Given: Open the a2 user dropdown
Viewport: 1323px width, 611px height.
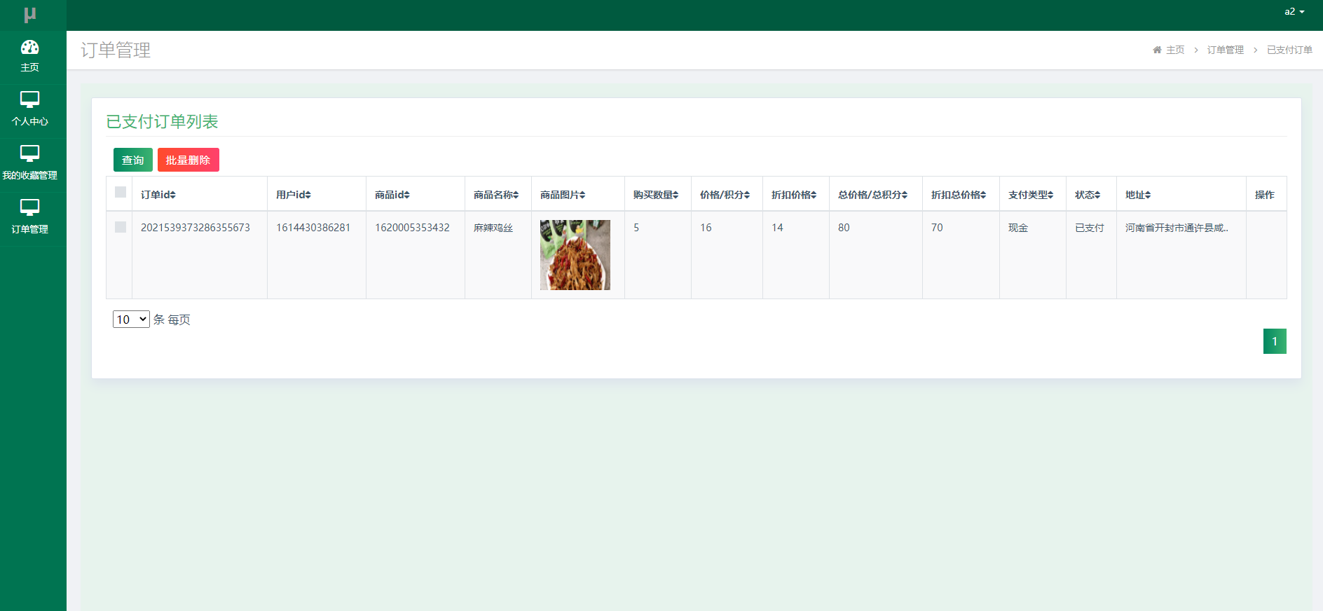Looking at the screenshot, I should [x=1294, y=11].
